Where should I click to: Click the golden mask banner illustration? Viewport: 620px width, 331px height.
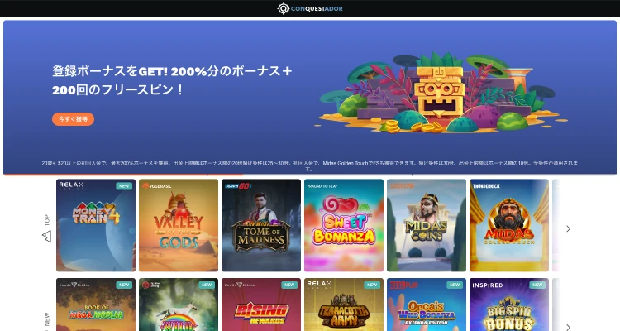point(439,93)
